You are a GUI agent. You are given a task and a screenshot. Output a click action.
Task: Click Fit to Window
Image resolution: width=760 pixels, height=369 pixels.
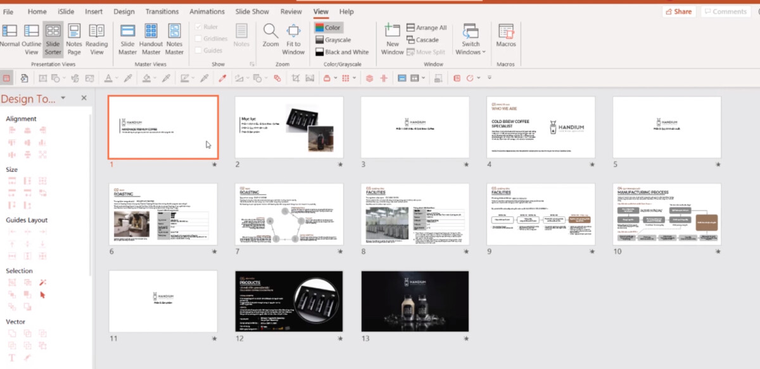[293, 36]
